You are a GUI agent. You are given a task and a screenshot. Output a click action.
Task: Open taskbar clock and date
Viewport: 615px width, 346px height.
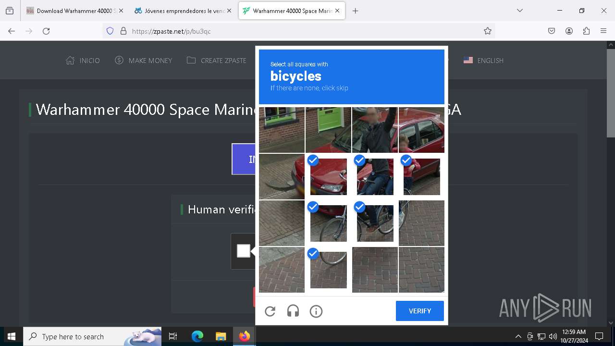click(574, 336)
